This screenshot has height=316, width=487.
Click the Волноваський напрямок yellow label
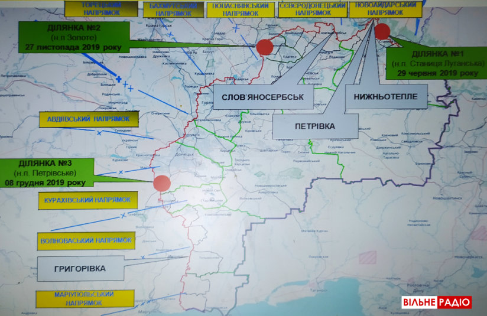click(x=85, y=241)
